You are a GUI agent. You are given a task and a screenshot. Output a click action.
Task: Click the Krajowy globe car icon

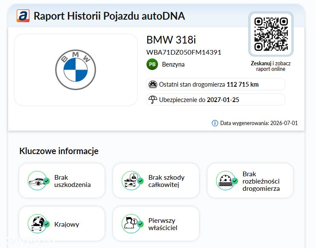(x=38, y=224)
